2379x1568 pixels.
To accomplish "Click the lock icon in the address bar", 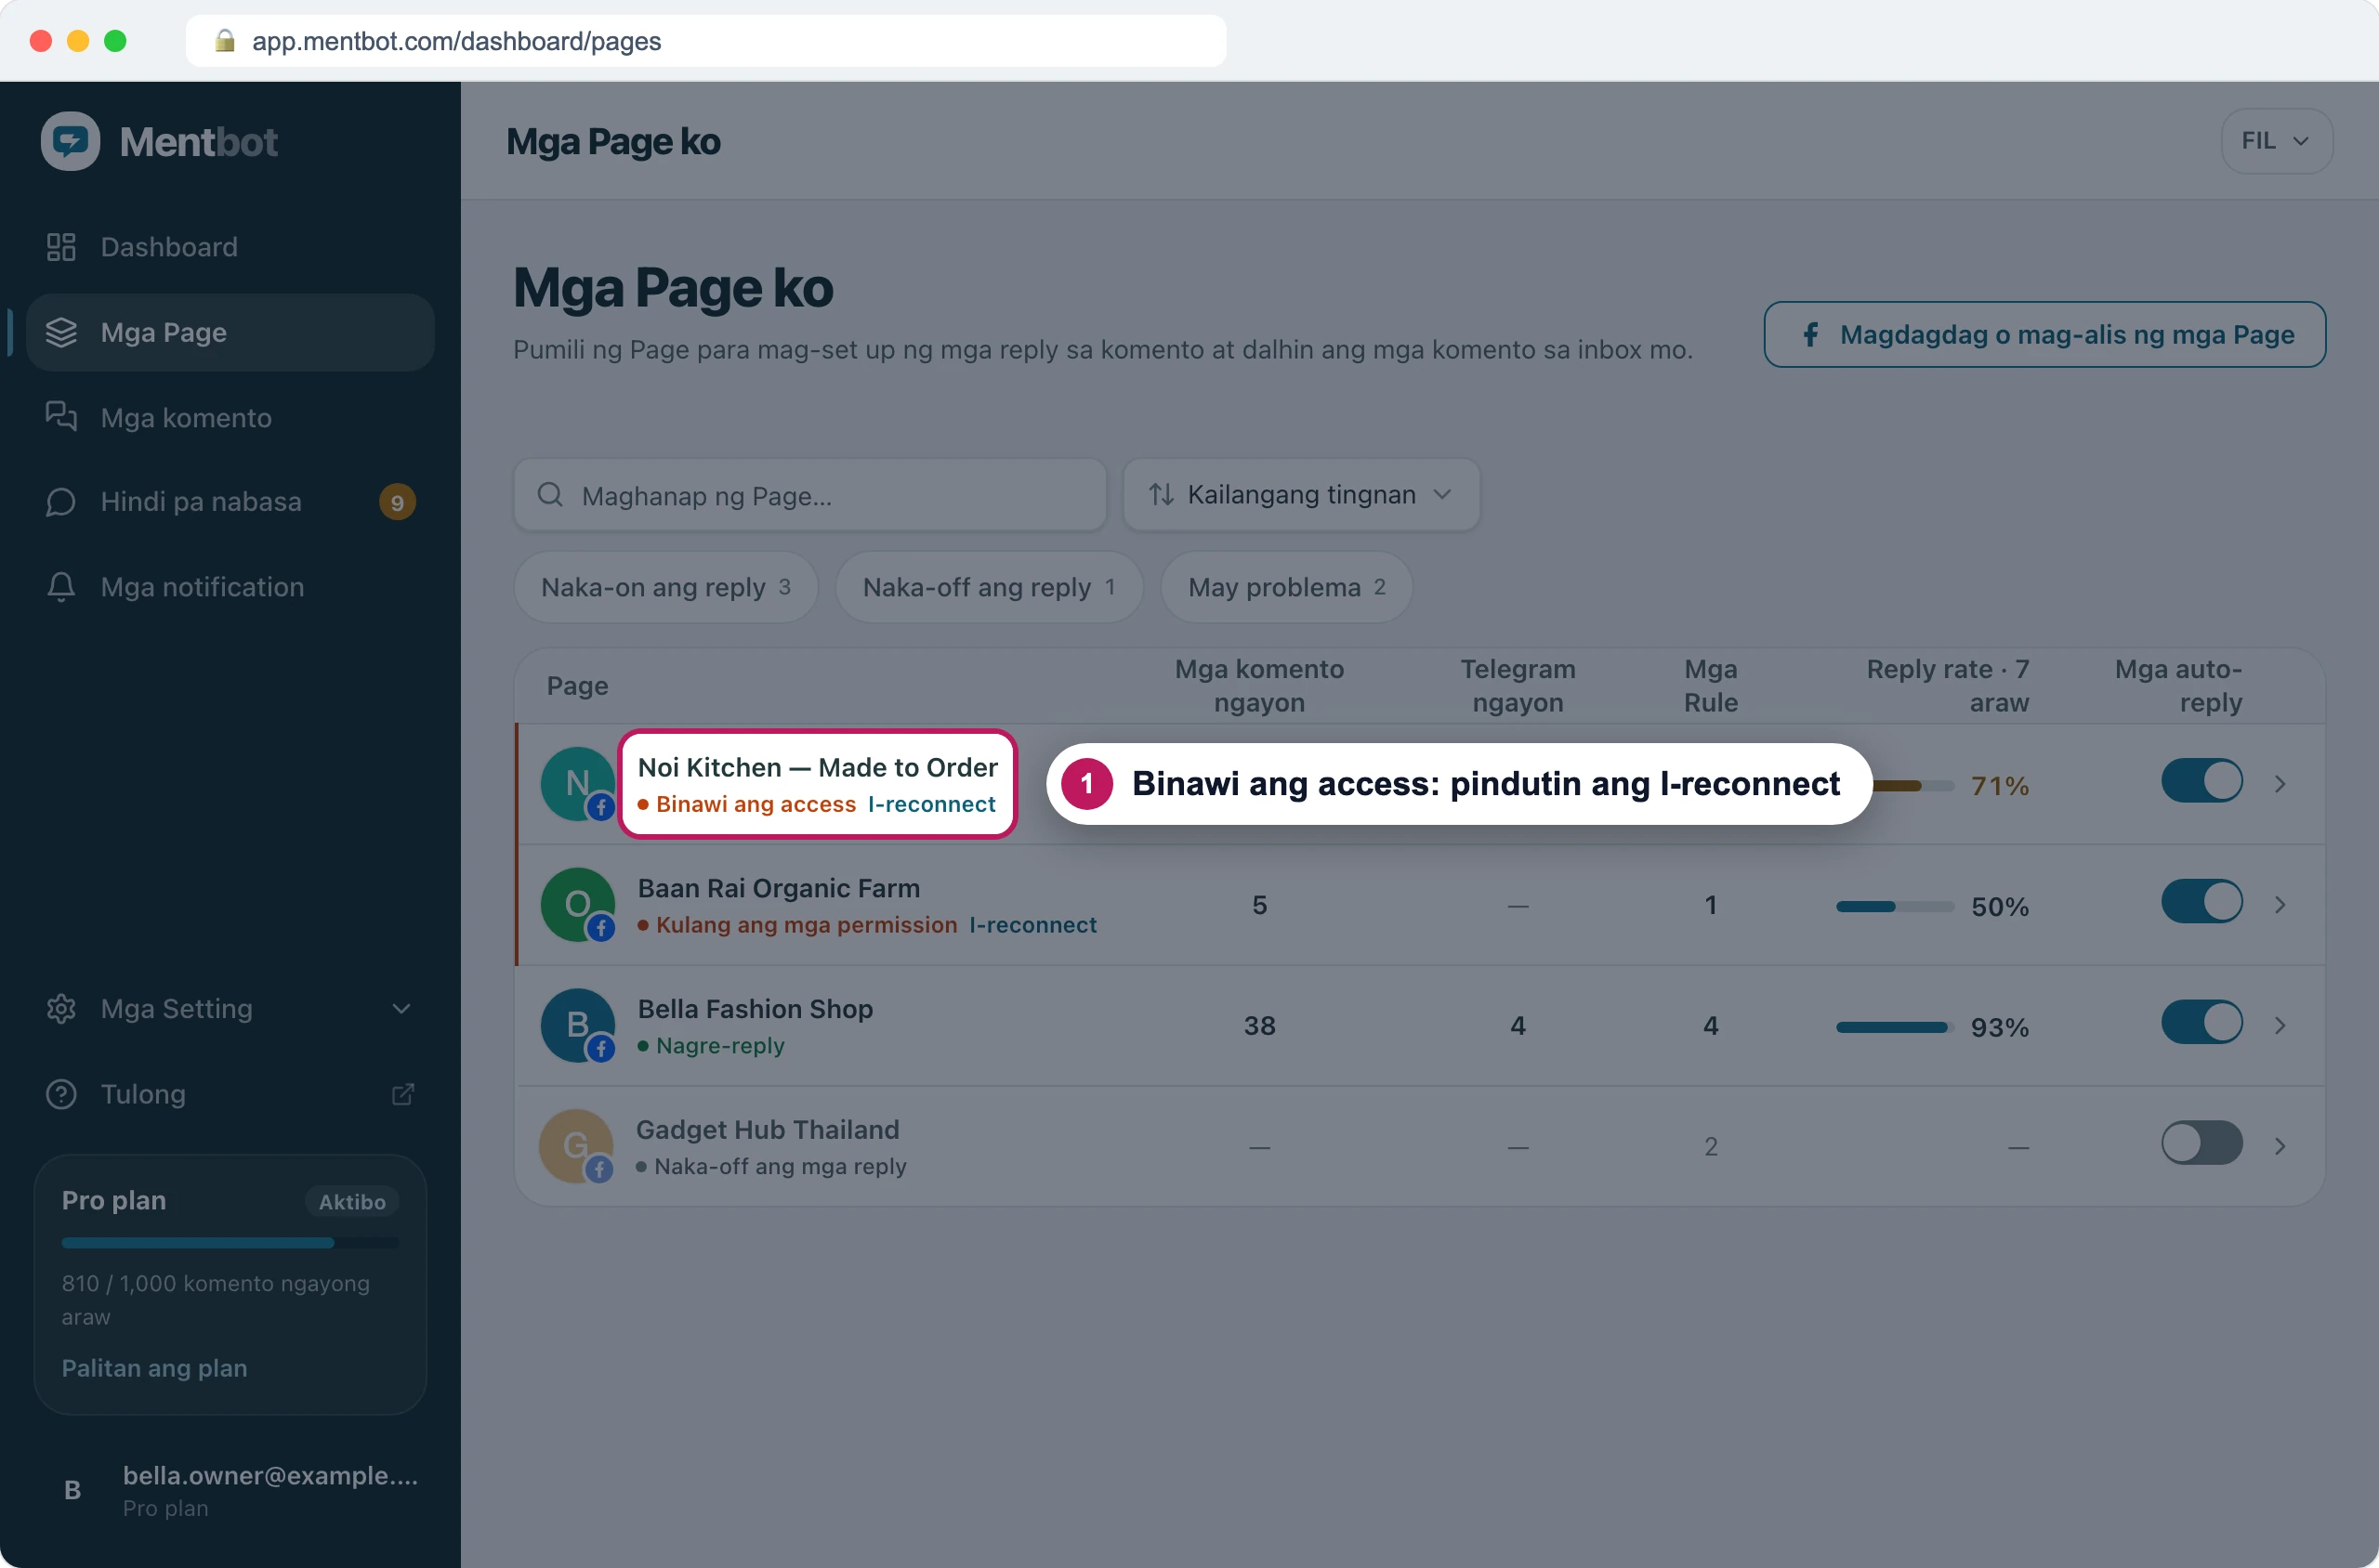I will click(x=225, y=41).
